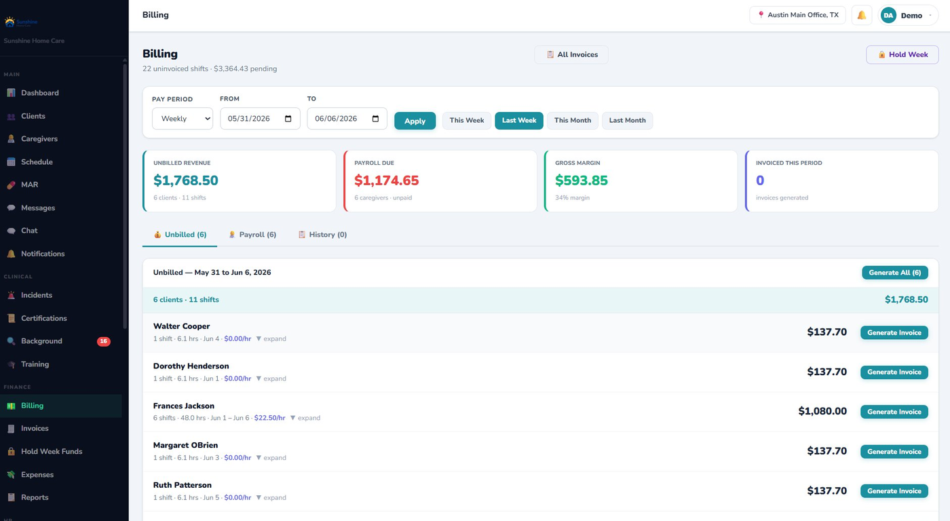Open Schedule from the sidebar menu
The height and width of the screenshot is (521, 950).
pos(61,162)
